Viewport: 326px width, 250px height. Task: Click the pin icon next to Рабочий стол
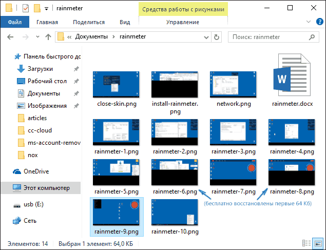pos(76,81)
